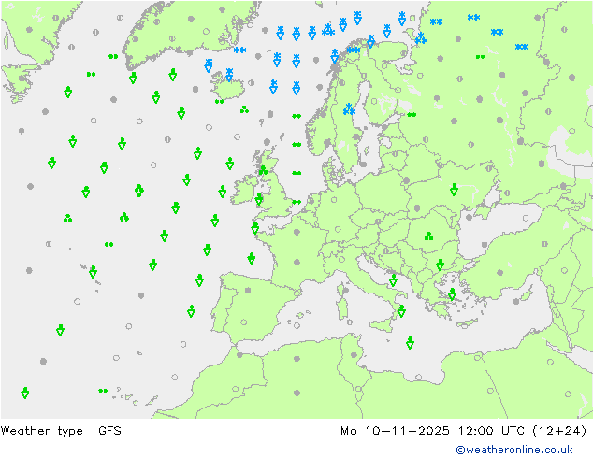Viewport: 593px width, 458px height.
Task: Click the green drizzle symbol near the Canary Islands
Action: (103, 391)
